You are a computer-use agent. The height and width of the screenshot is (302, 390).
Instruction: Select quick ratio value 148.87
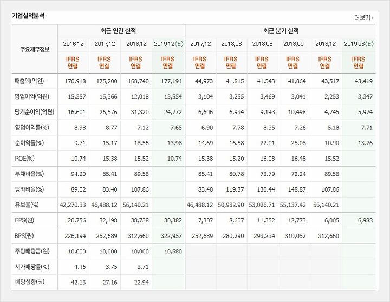(x=297, y=189)
